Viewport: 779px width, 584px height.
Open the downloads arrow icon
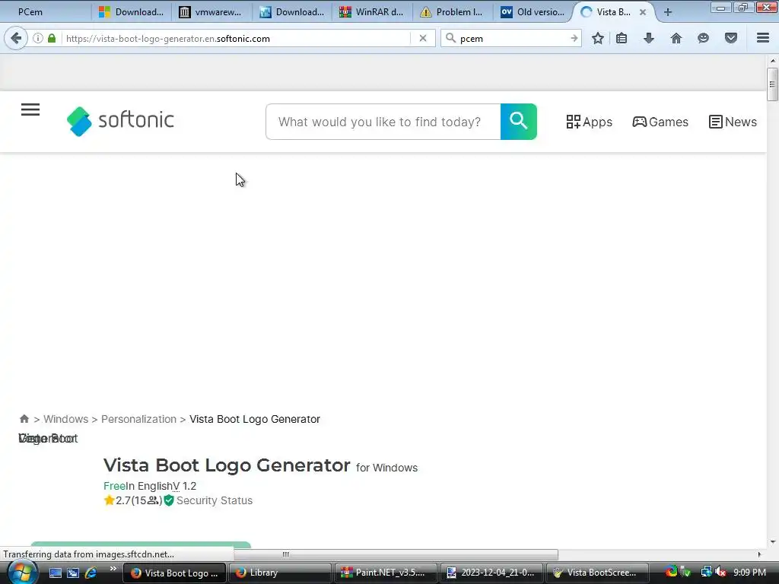point(649,38)
